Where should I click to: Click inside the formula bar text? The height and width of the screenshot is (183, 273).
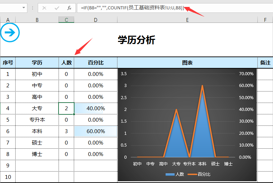[x=132, y=8]
